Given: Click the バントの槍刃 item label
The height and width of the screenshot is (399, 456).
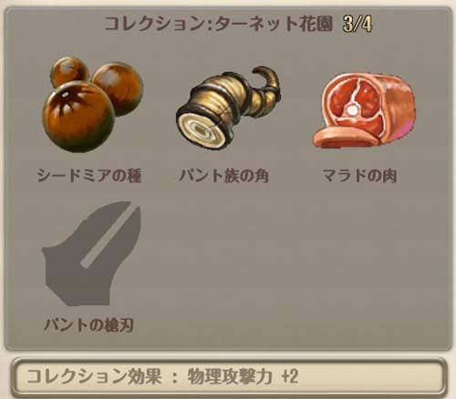Looking at the screenshot, I should tap(88, 324).
